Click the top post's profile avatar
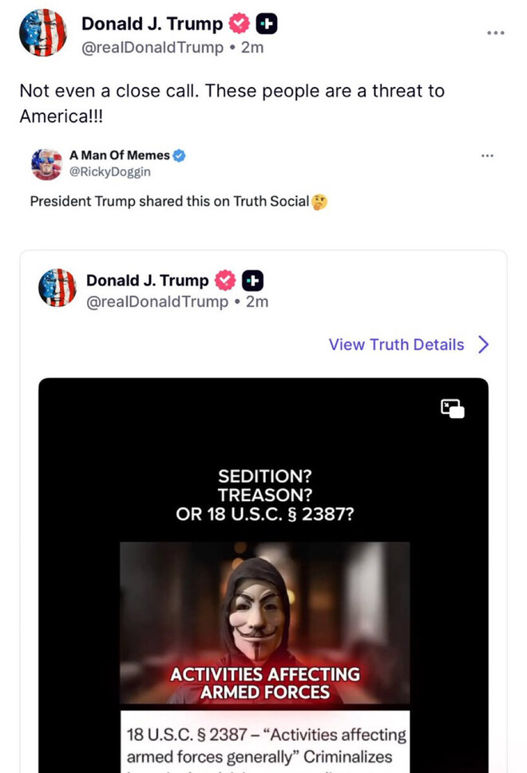Screen dimensions: 527x773 (43, 34)
